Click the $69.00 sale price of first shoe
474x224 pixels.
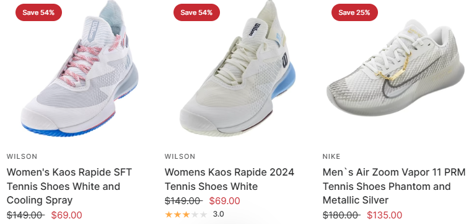coord(66,215)
